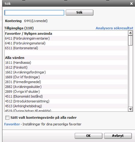Pick 1612 (Förskott) from all values

click(66, 67)
